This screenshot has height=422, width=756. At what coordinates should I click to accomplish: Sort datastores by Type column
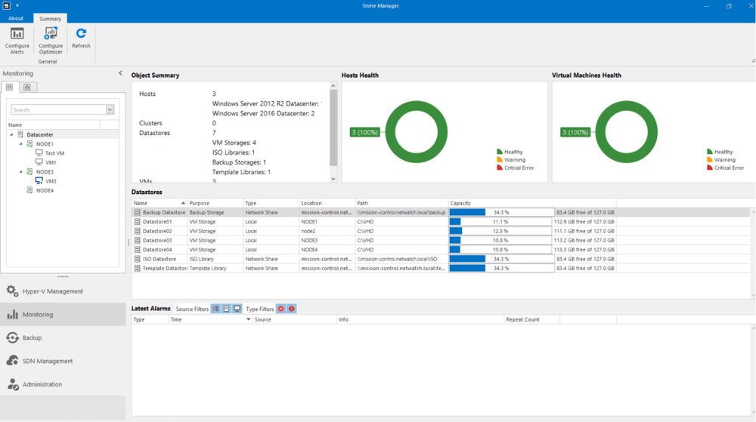point(271,203)
